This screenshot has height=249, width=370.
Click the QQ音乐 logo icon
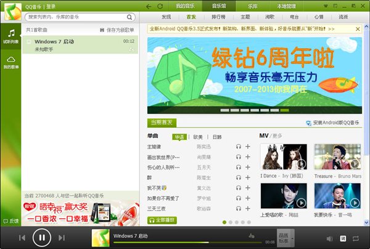point(13,12)
